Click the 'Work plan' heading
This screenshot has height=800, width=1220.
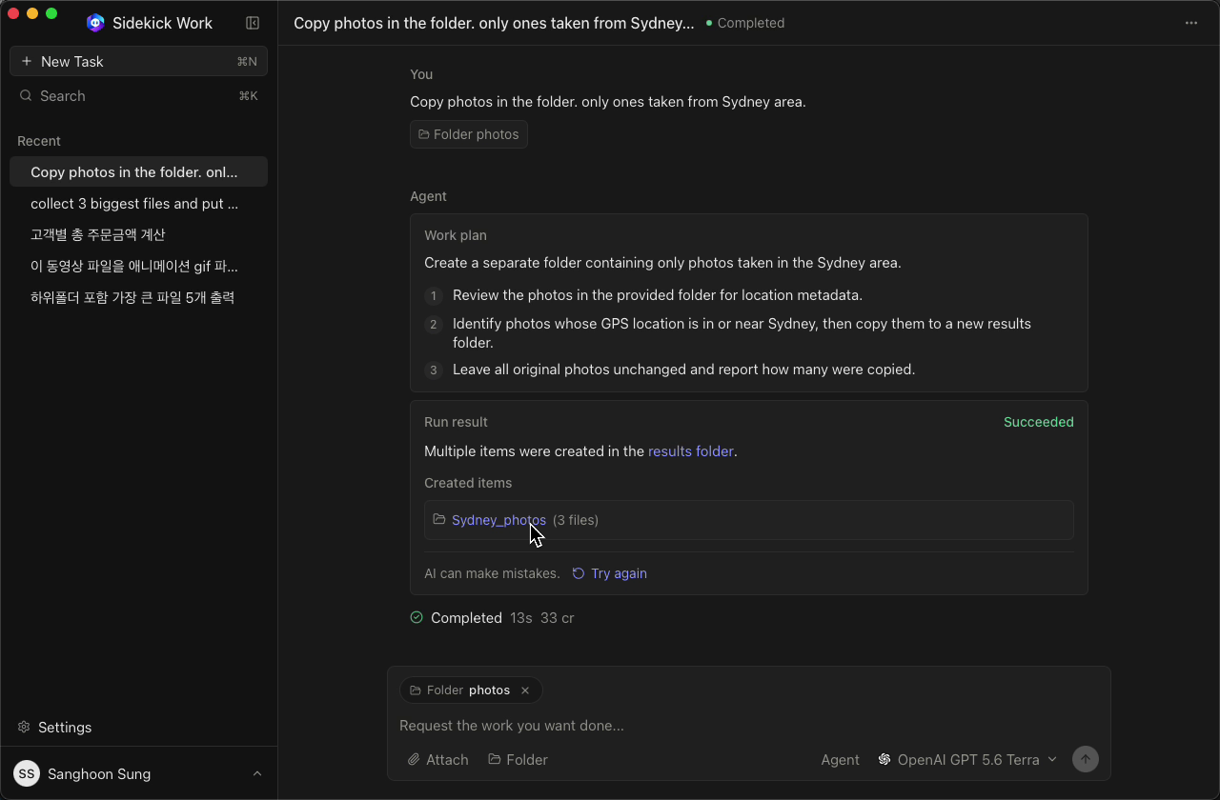456,235
